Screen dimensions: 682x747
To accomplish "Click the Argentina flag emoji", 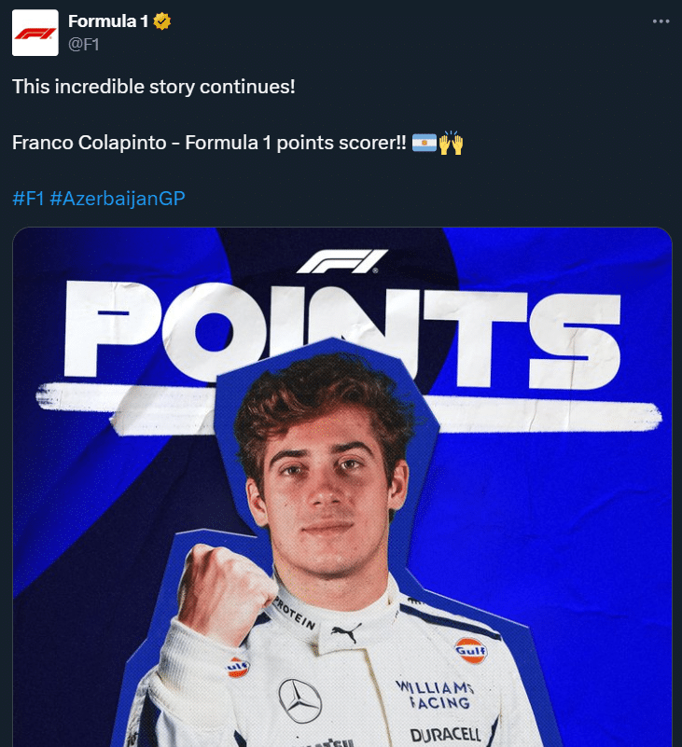I will 424,144.
